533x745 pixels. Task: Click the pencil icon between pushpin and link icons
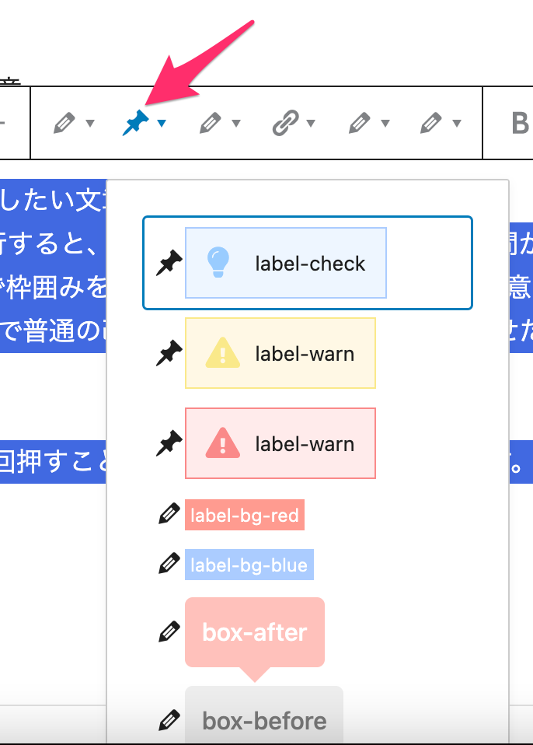click(211, 123)
